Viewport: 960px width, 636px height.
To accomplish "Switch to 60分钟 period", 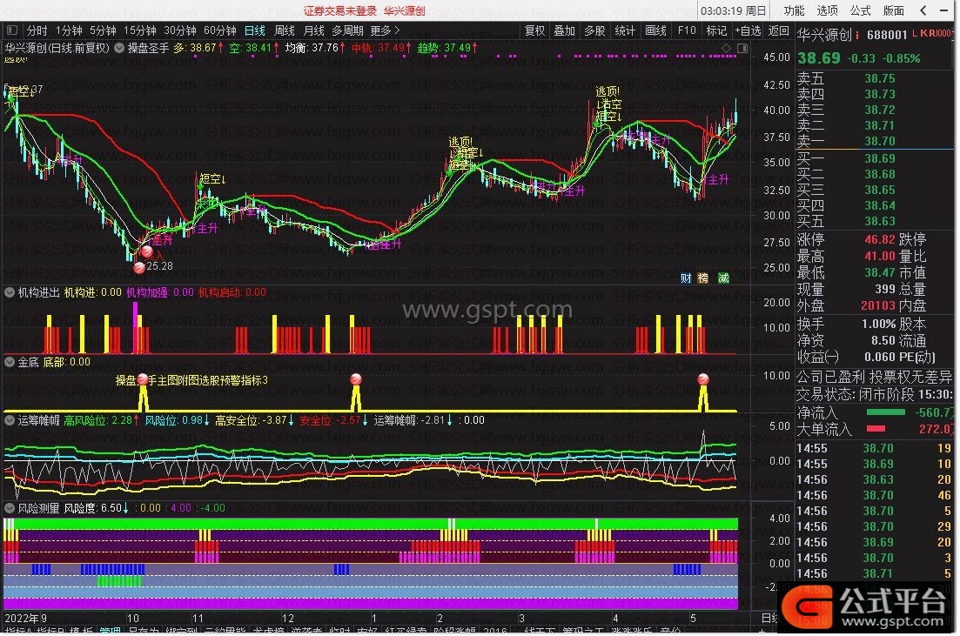I will pos(220,30).
